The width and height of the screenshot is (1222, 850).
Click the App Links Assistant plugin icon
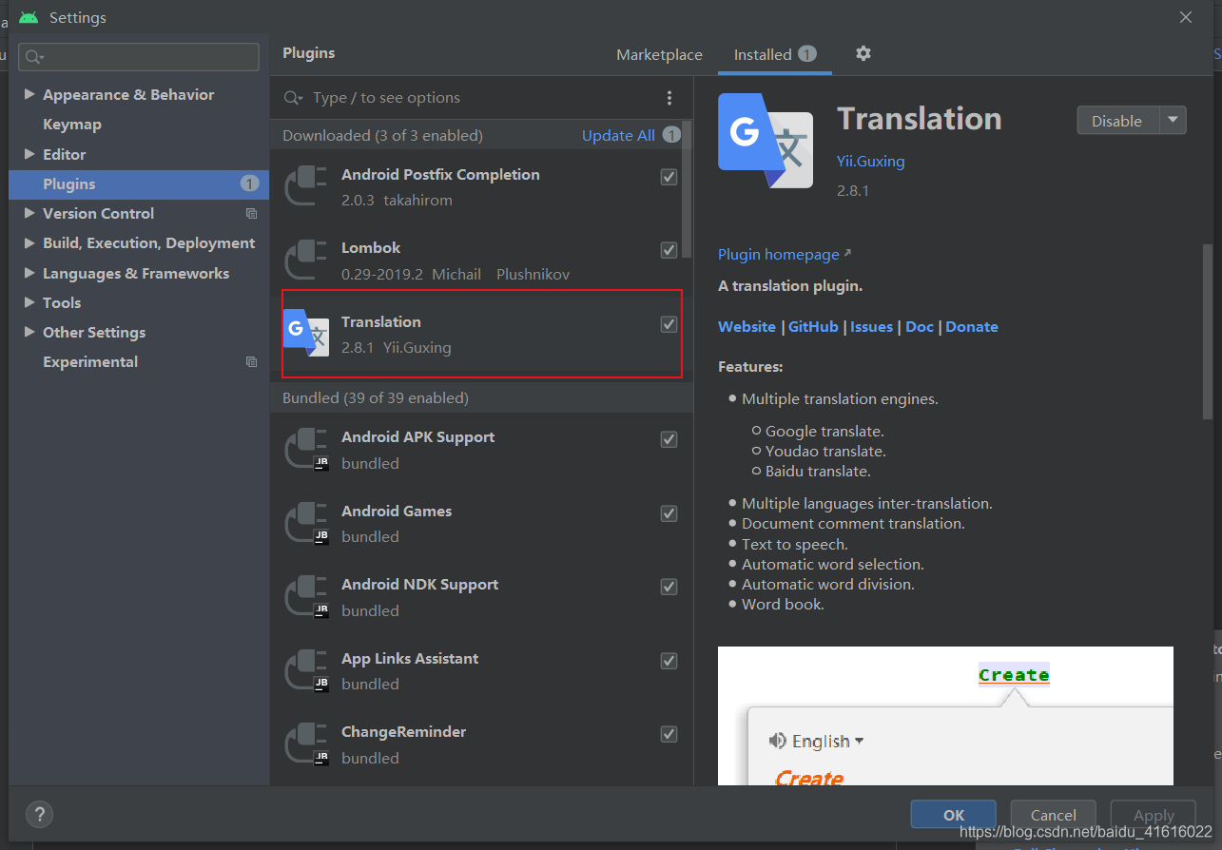(306, 670)
